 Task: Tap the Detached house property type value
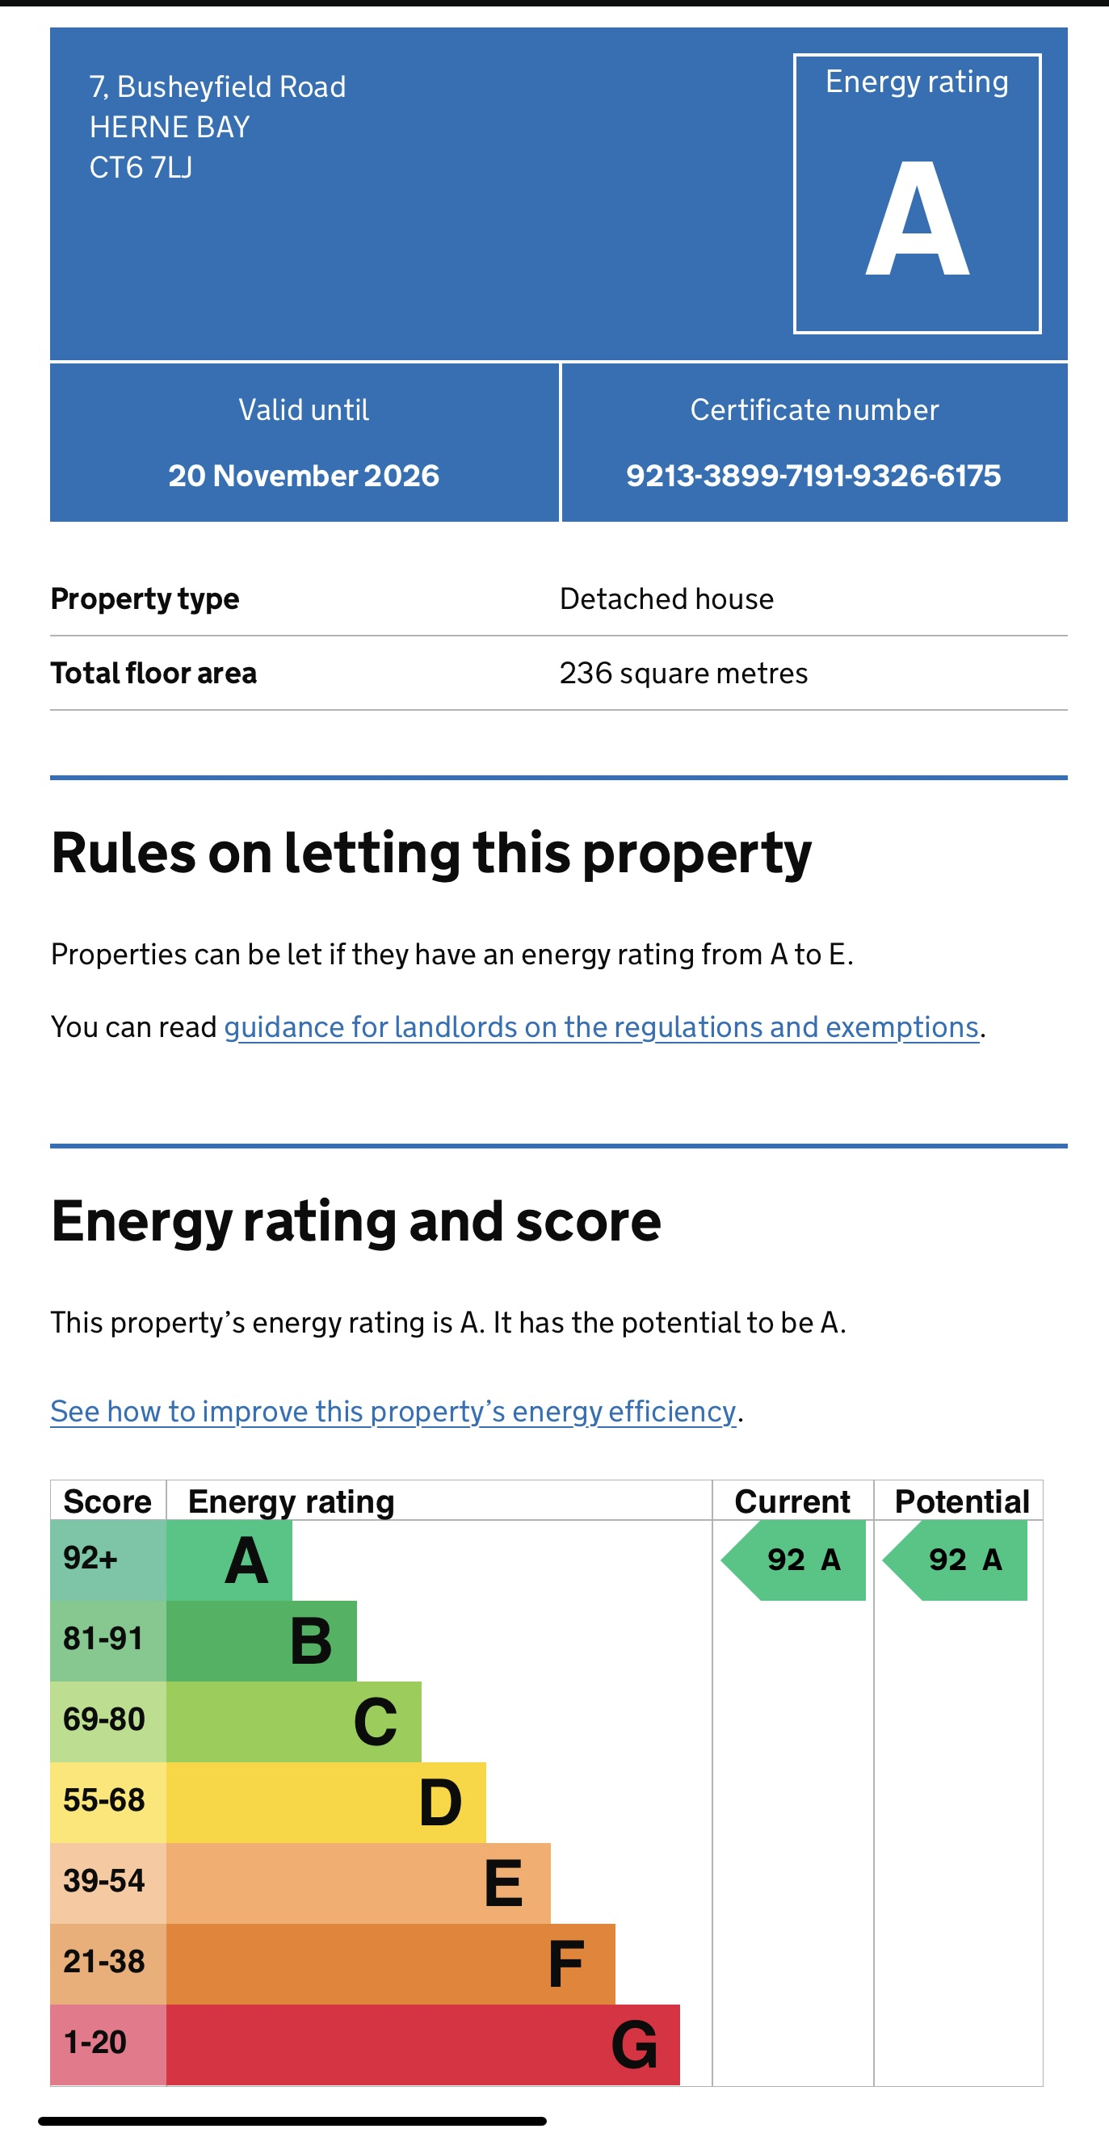666,598
